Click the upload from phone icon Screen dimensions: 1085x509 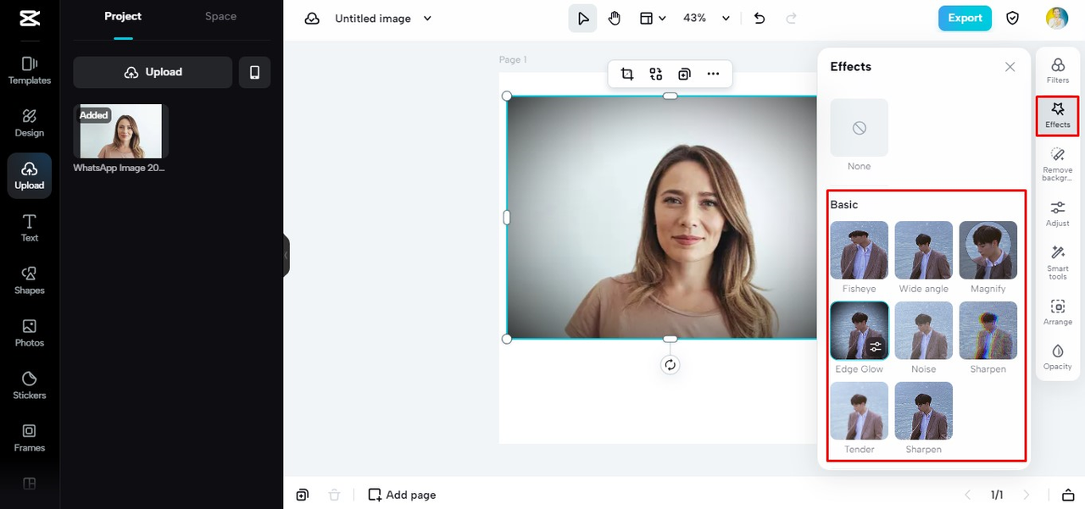(x=254, y=72)
